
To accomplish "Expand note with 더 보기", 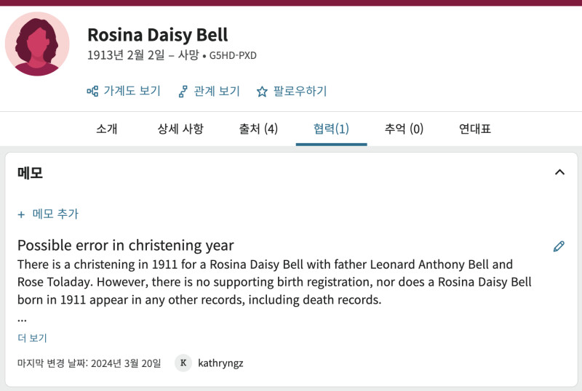I will coord(32,338).
